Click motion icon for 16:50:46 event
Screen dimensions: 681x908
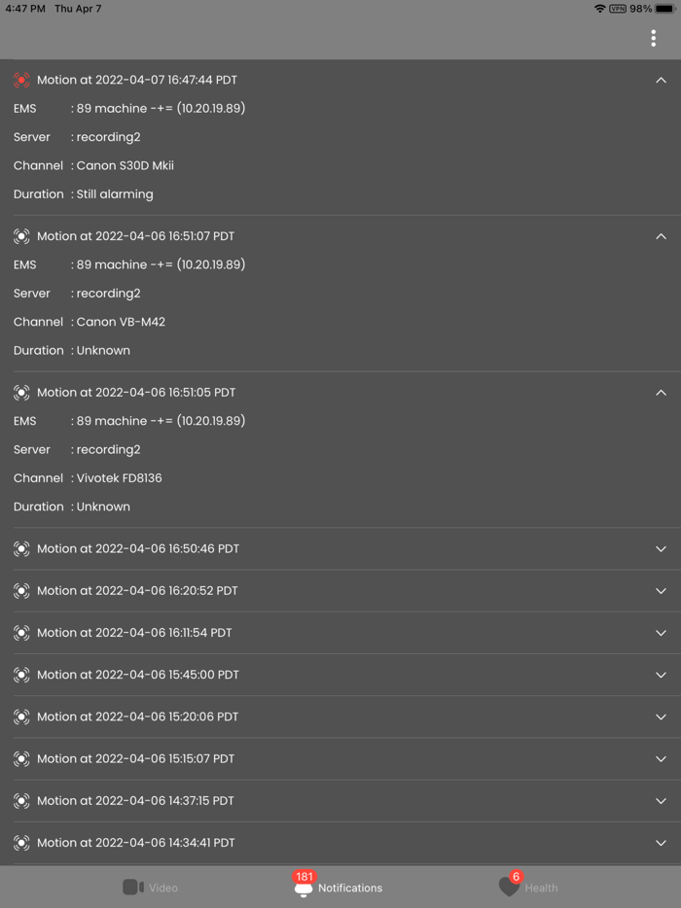tap(21, 549)
